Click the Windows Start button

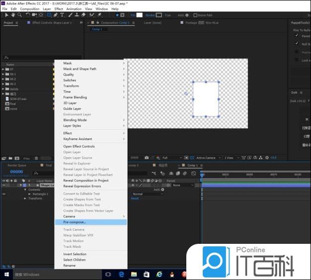coord(6,274)
